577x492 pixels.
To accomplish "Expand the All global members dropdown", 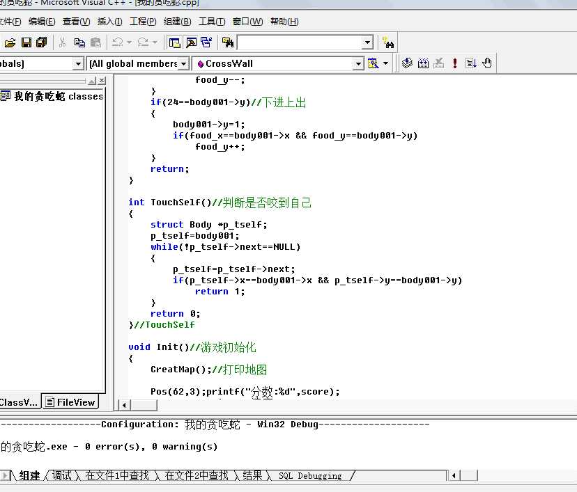I will (184, 64).
